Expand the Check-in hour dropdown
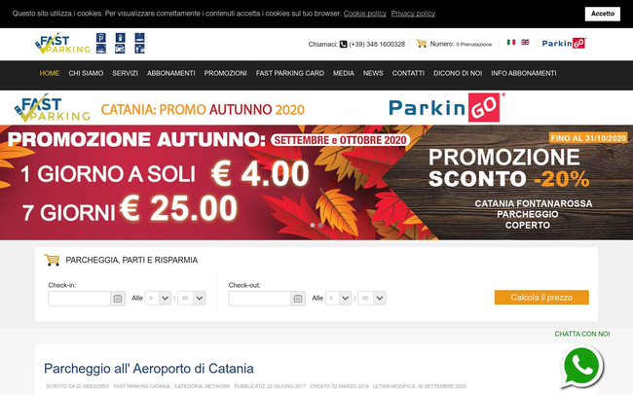Viewport: 633px width, 395px height. pyautogui.click(x=158, y=298)
